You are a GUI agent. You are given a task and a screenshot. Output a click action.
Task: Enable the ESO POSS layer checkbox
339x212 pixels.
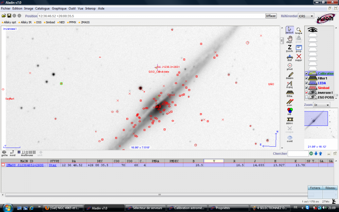click(x=306, y=98)
